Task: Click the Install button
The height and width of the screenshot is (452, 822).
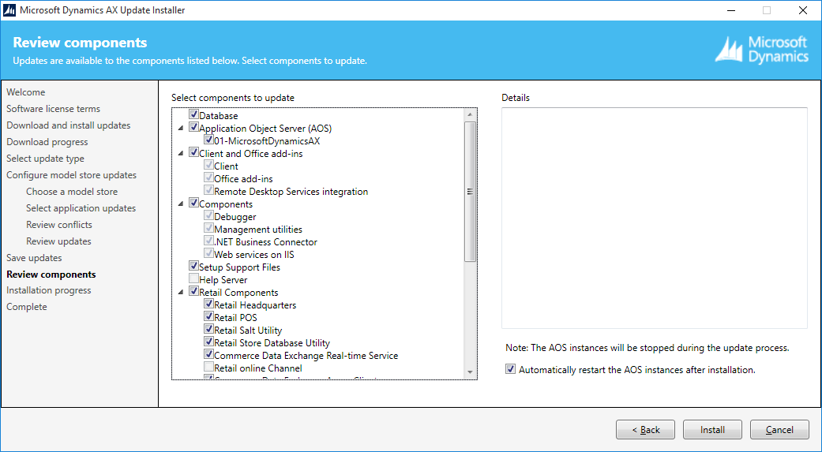Action: [x=712, y=429]
